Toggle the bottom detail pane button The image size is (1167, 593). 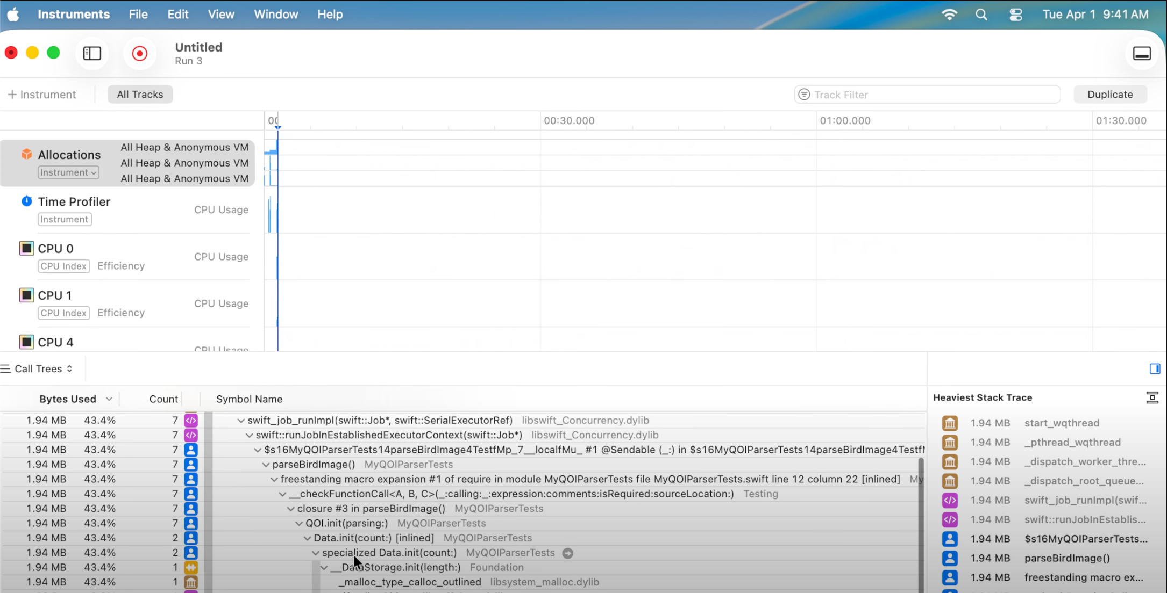click(x=1141, y=53)
